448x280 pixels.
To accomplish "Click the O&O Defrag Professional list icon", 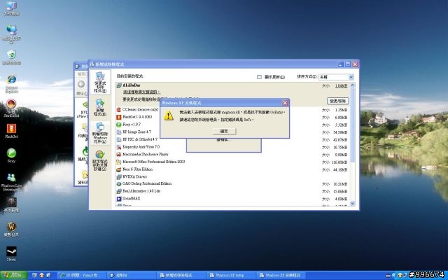I will [119, 184].
